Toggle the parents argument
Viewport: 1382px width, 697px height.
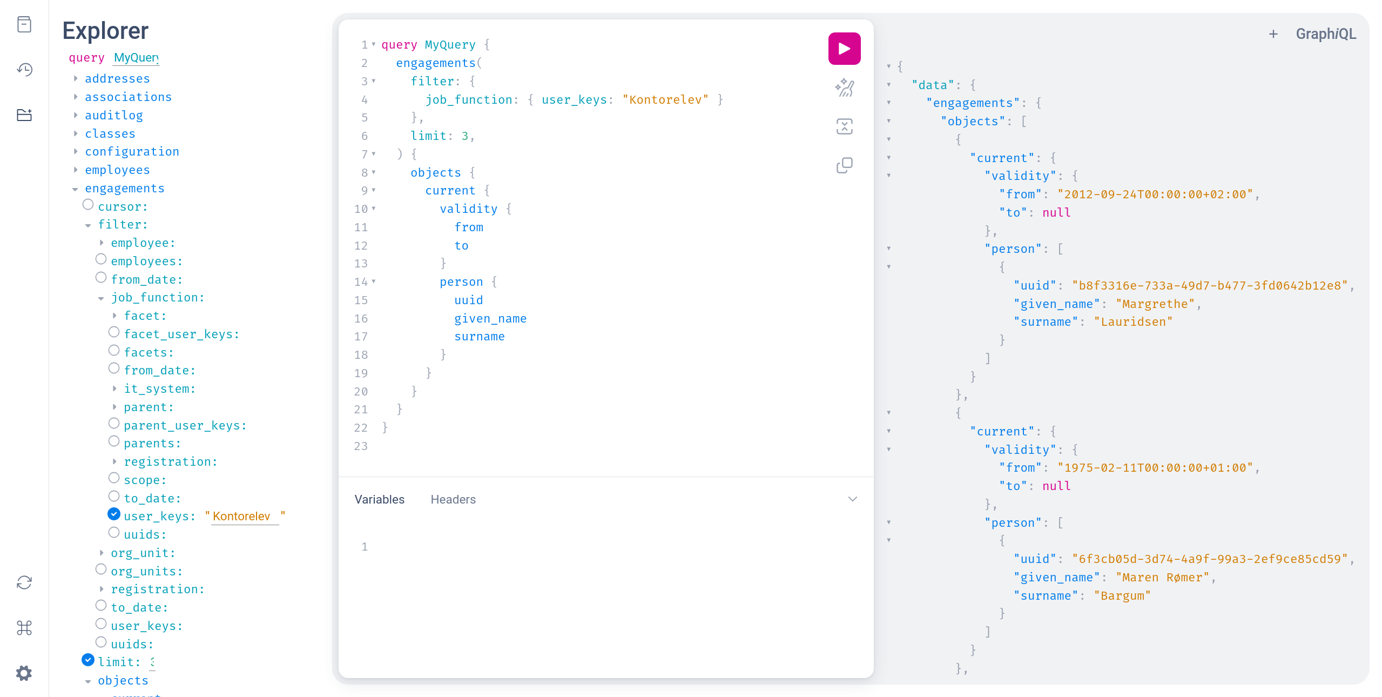(114, 441)
